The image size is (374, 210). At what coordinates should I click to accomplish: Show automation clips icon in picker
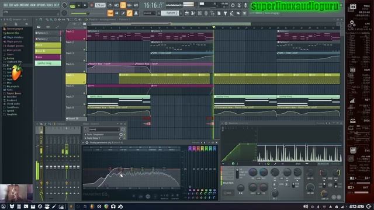[57, 27]
